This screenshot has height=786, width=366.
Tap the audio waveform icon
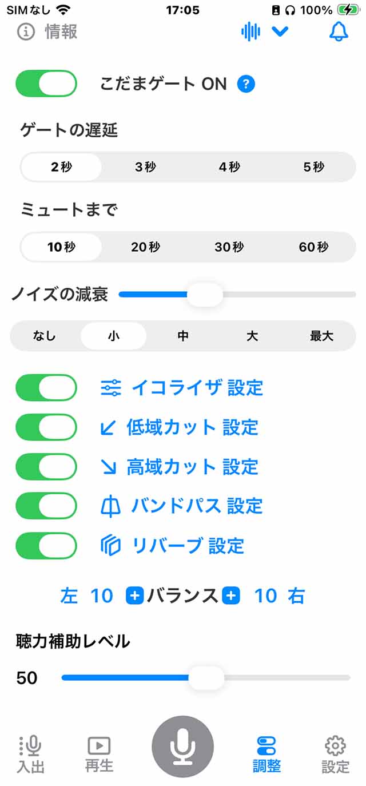(250, 31)
